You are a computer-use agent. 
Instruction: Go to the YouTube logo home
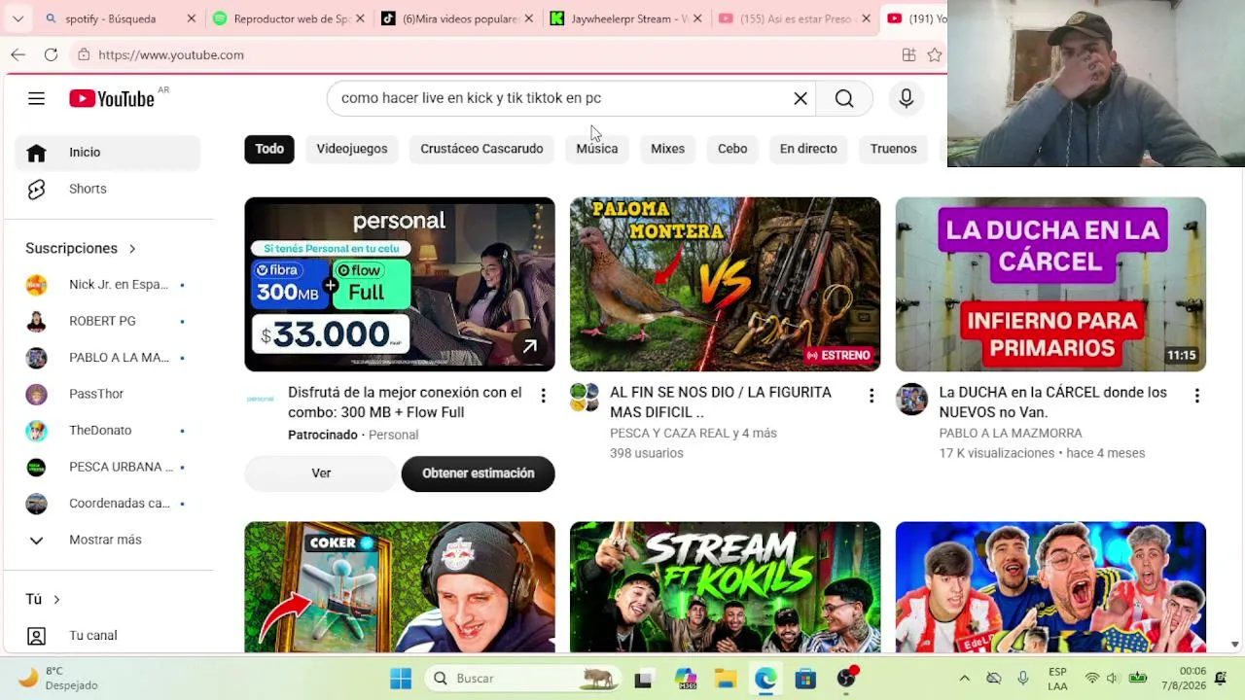pyautogui.click(x=112, y=98)
